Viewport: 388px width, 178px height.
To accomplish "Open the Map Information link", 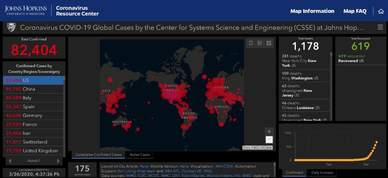I will coord(312,11).
